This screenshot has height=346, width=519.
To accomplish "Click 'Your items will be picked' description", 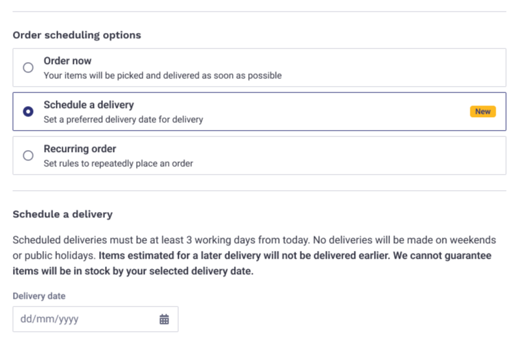I will (x=162, y=75).
